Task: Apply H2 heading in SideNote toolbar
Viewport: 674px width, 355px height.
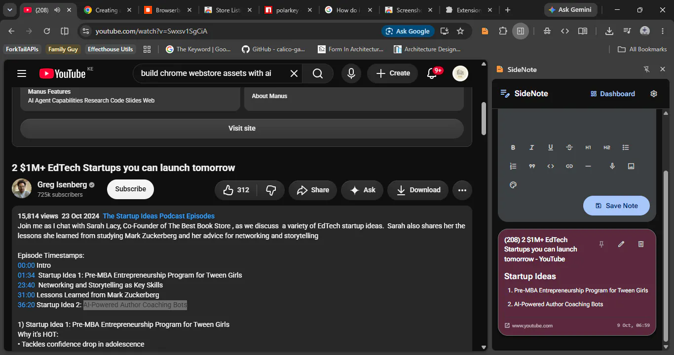Action: coord(607,147)
